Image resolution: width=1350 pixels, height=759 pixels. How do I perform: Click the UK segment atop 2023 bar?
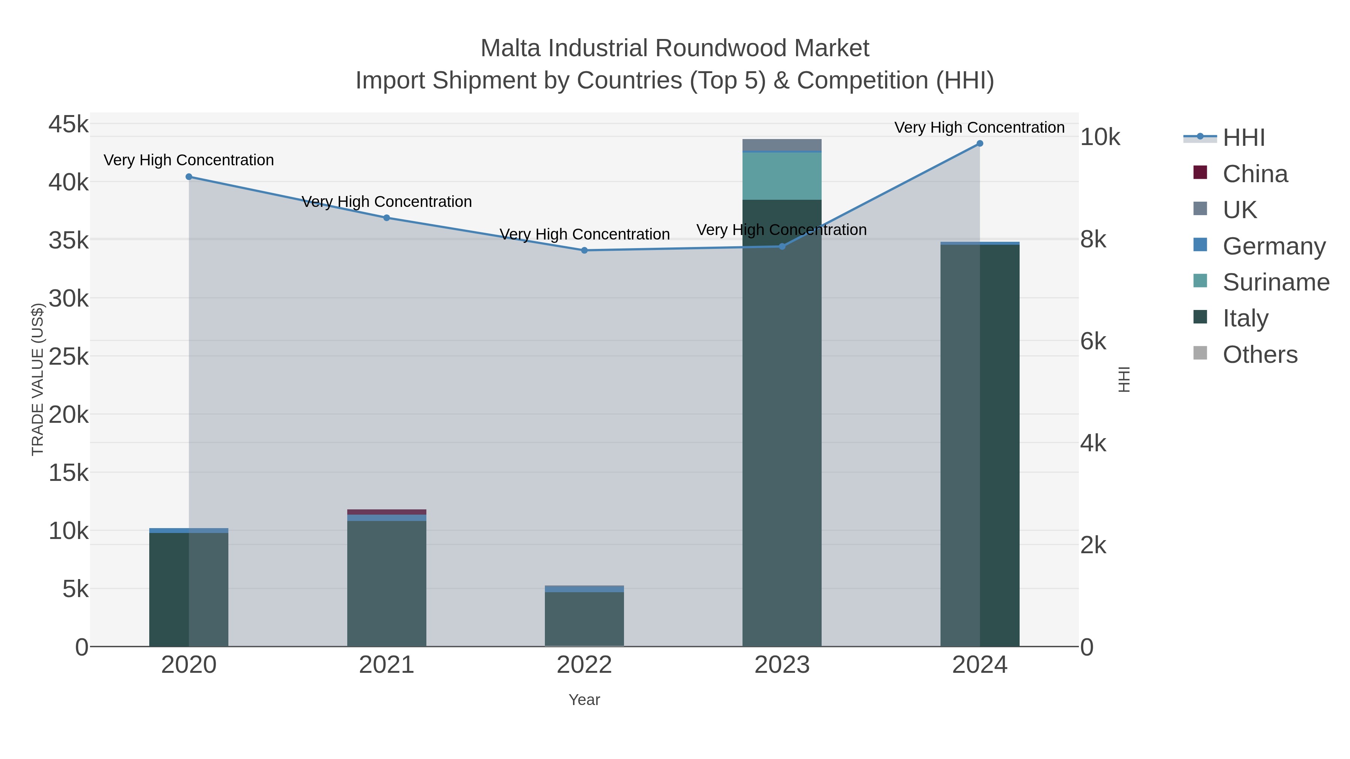tap(782, 145)
